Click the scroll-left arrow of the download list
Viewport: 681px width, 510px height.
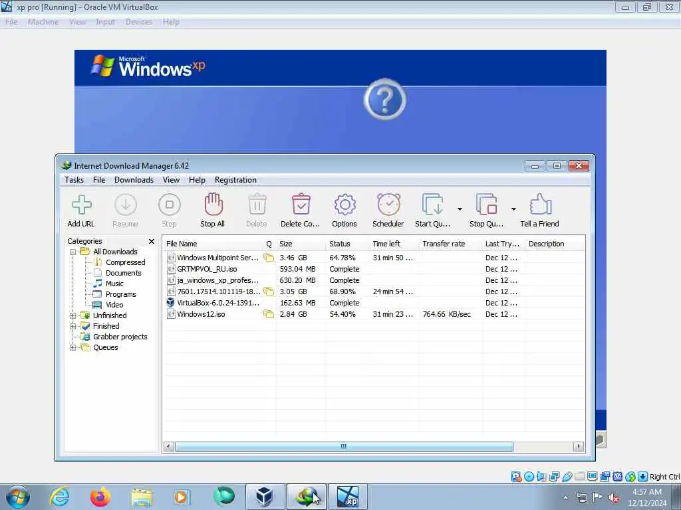point(169,446)
